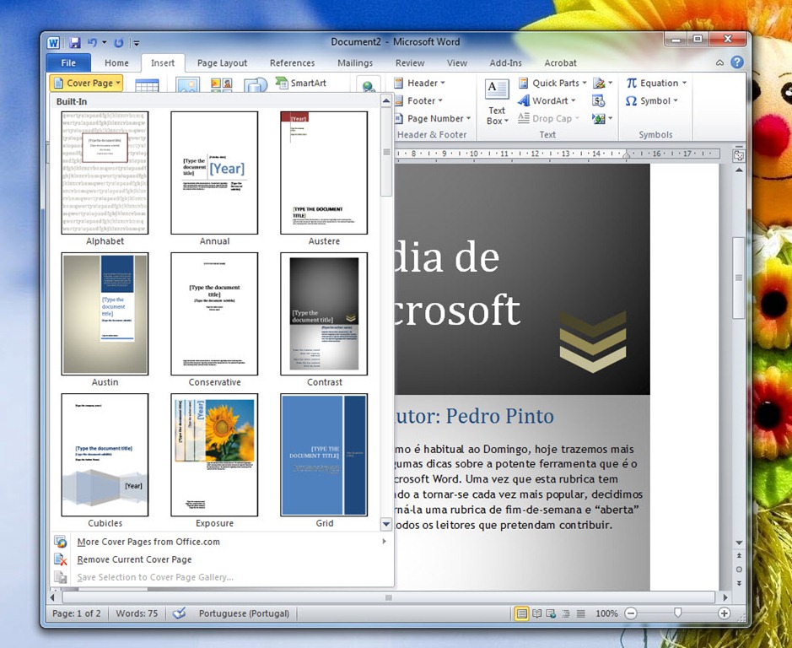Viewport: 792px width, 648px height.
Task: Click the Table grid icon
Action: pyautogui.click(x=147, y=85)
